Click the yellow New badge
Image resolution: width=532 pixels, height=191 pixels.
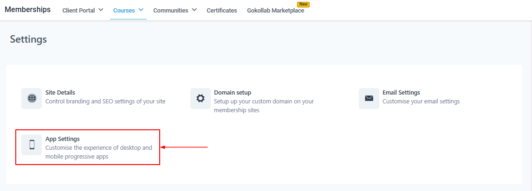(x=303, y=4)
